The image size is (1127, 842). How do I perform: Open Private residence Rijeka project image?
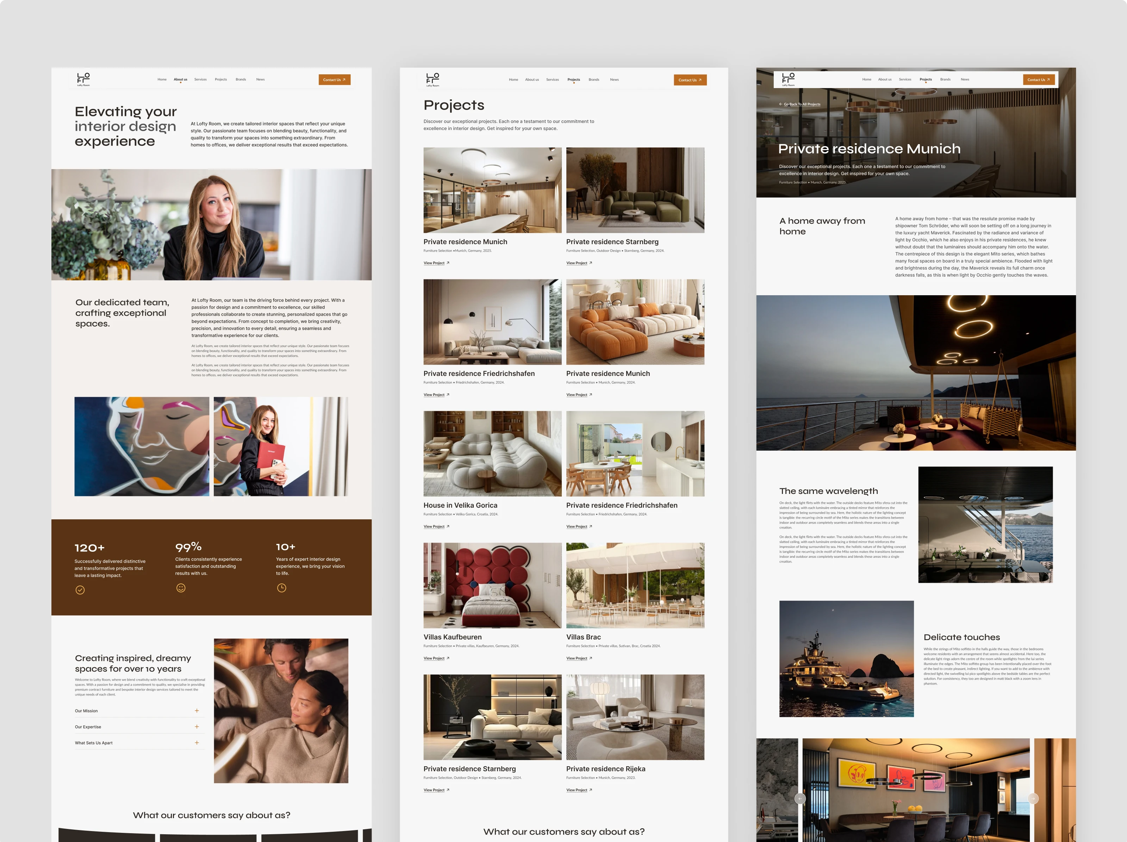coord(635,717)
